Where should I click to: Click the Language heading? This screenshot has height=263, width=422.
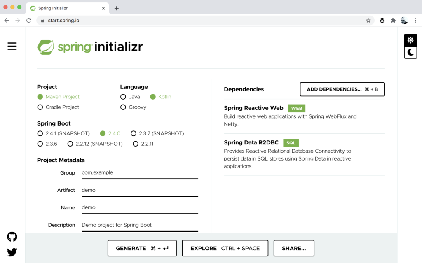click(x=134, y=87)
